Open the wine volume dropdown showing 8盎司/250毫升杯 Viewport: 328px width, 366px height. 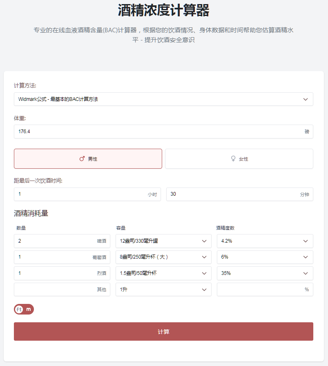tap(163, 257)
